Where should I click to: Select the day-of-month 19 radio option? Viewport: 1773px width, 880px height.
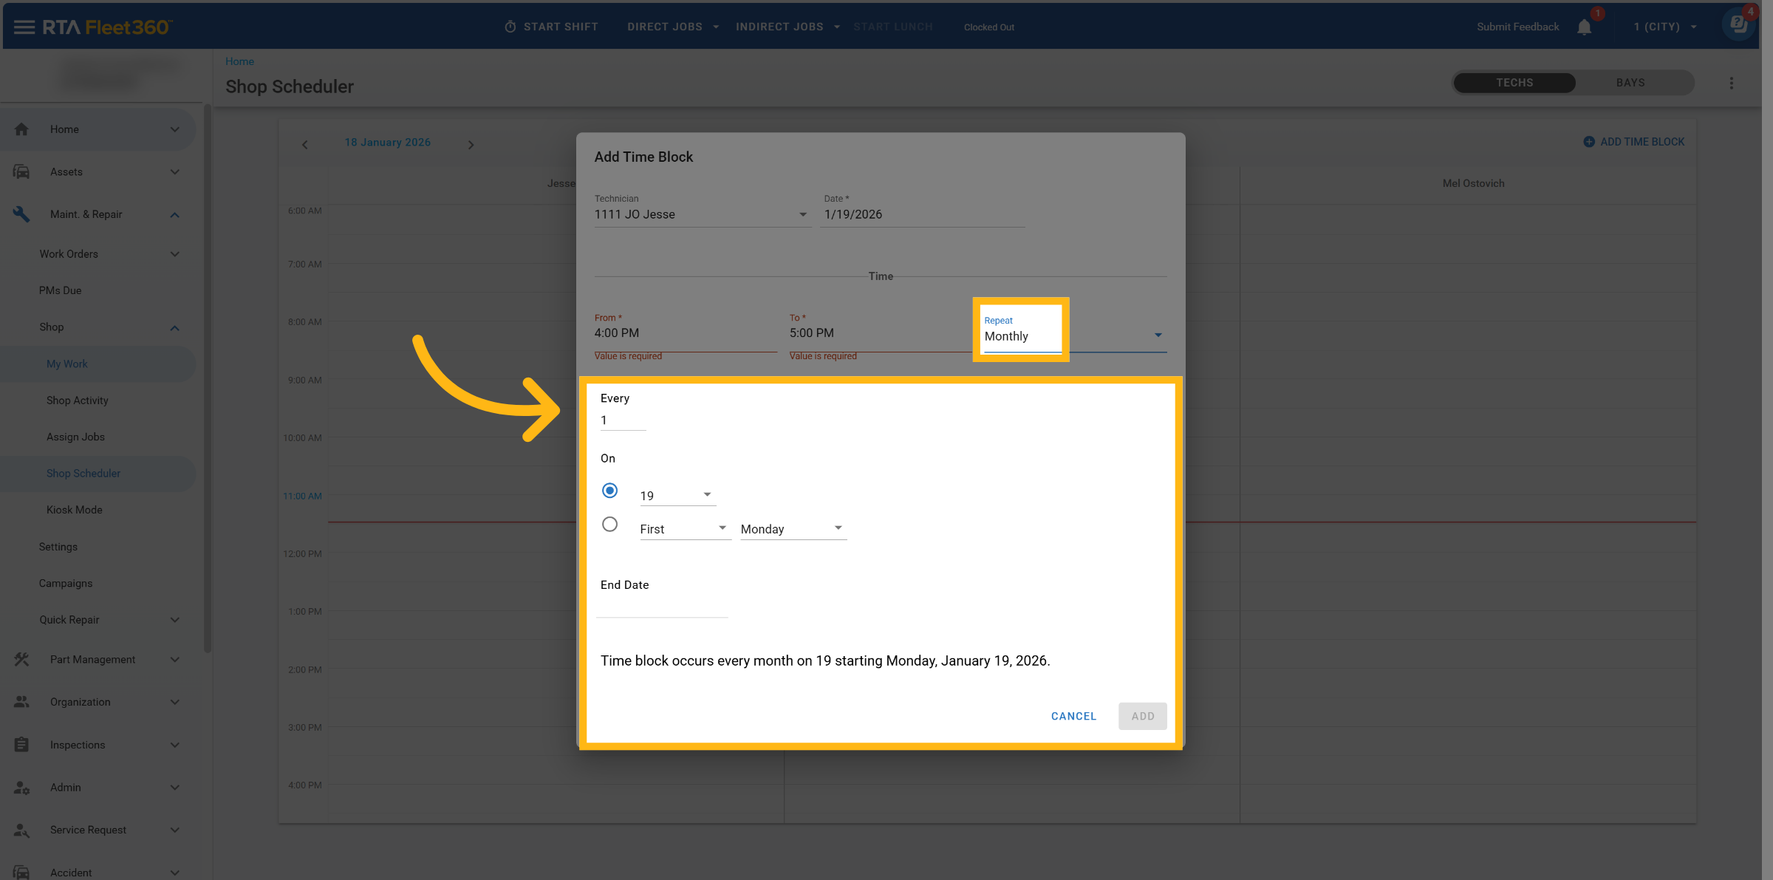[609, 491]
